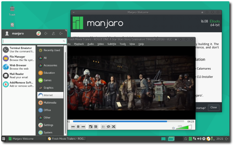The height and width of the screenshot is (146, 234).
Task: Open All Settings from the menu header
Action: click(x=38, y=33)
